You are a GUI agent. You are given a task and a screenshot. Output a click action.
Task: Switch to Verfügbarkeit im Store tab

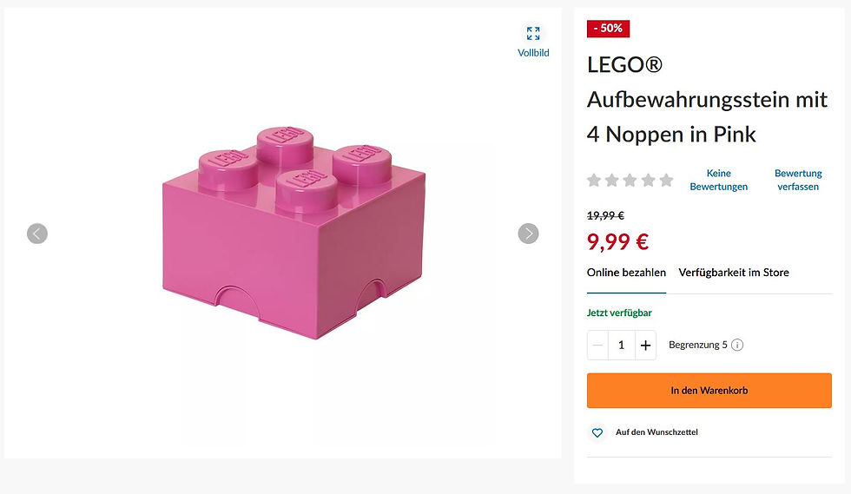click(734, 273)
